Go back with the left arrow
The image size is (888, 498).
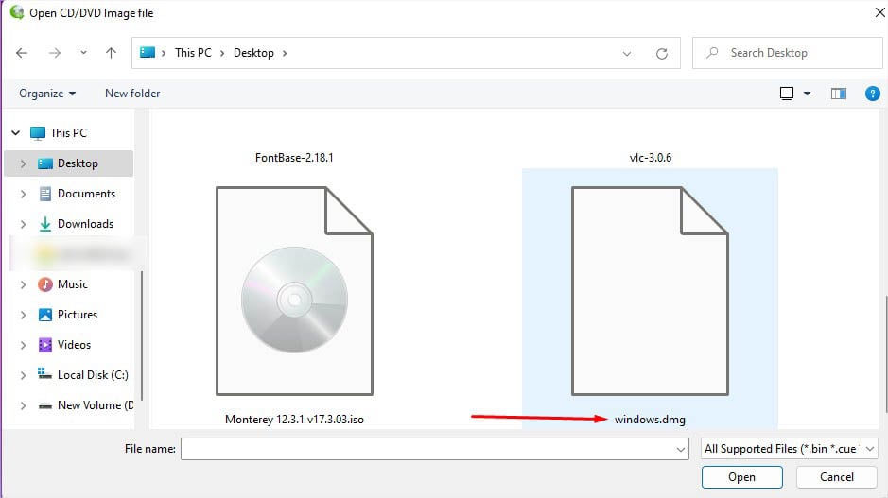[x=22, y=53]
